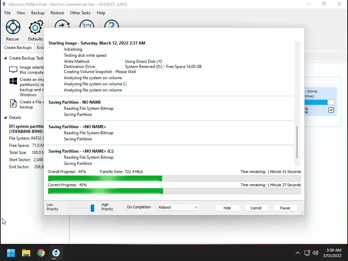Viewport: 348px width, 261px height.
Task: Click the dialog resize grip corner
Action: coord(302,213)
